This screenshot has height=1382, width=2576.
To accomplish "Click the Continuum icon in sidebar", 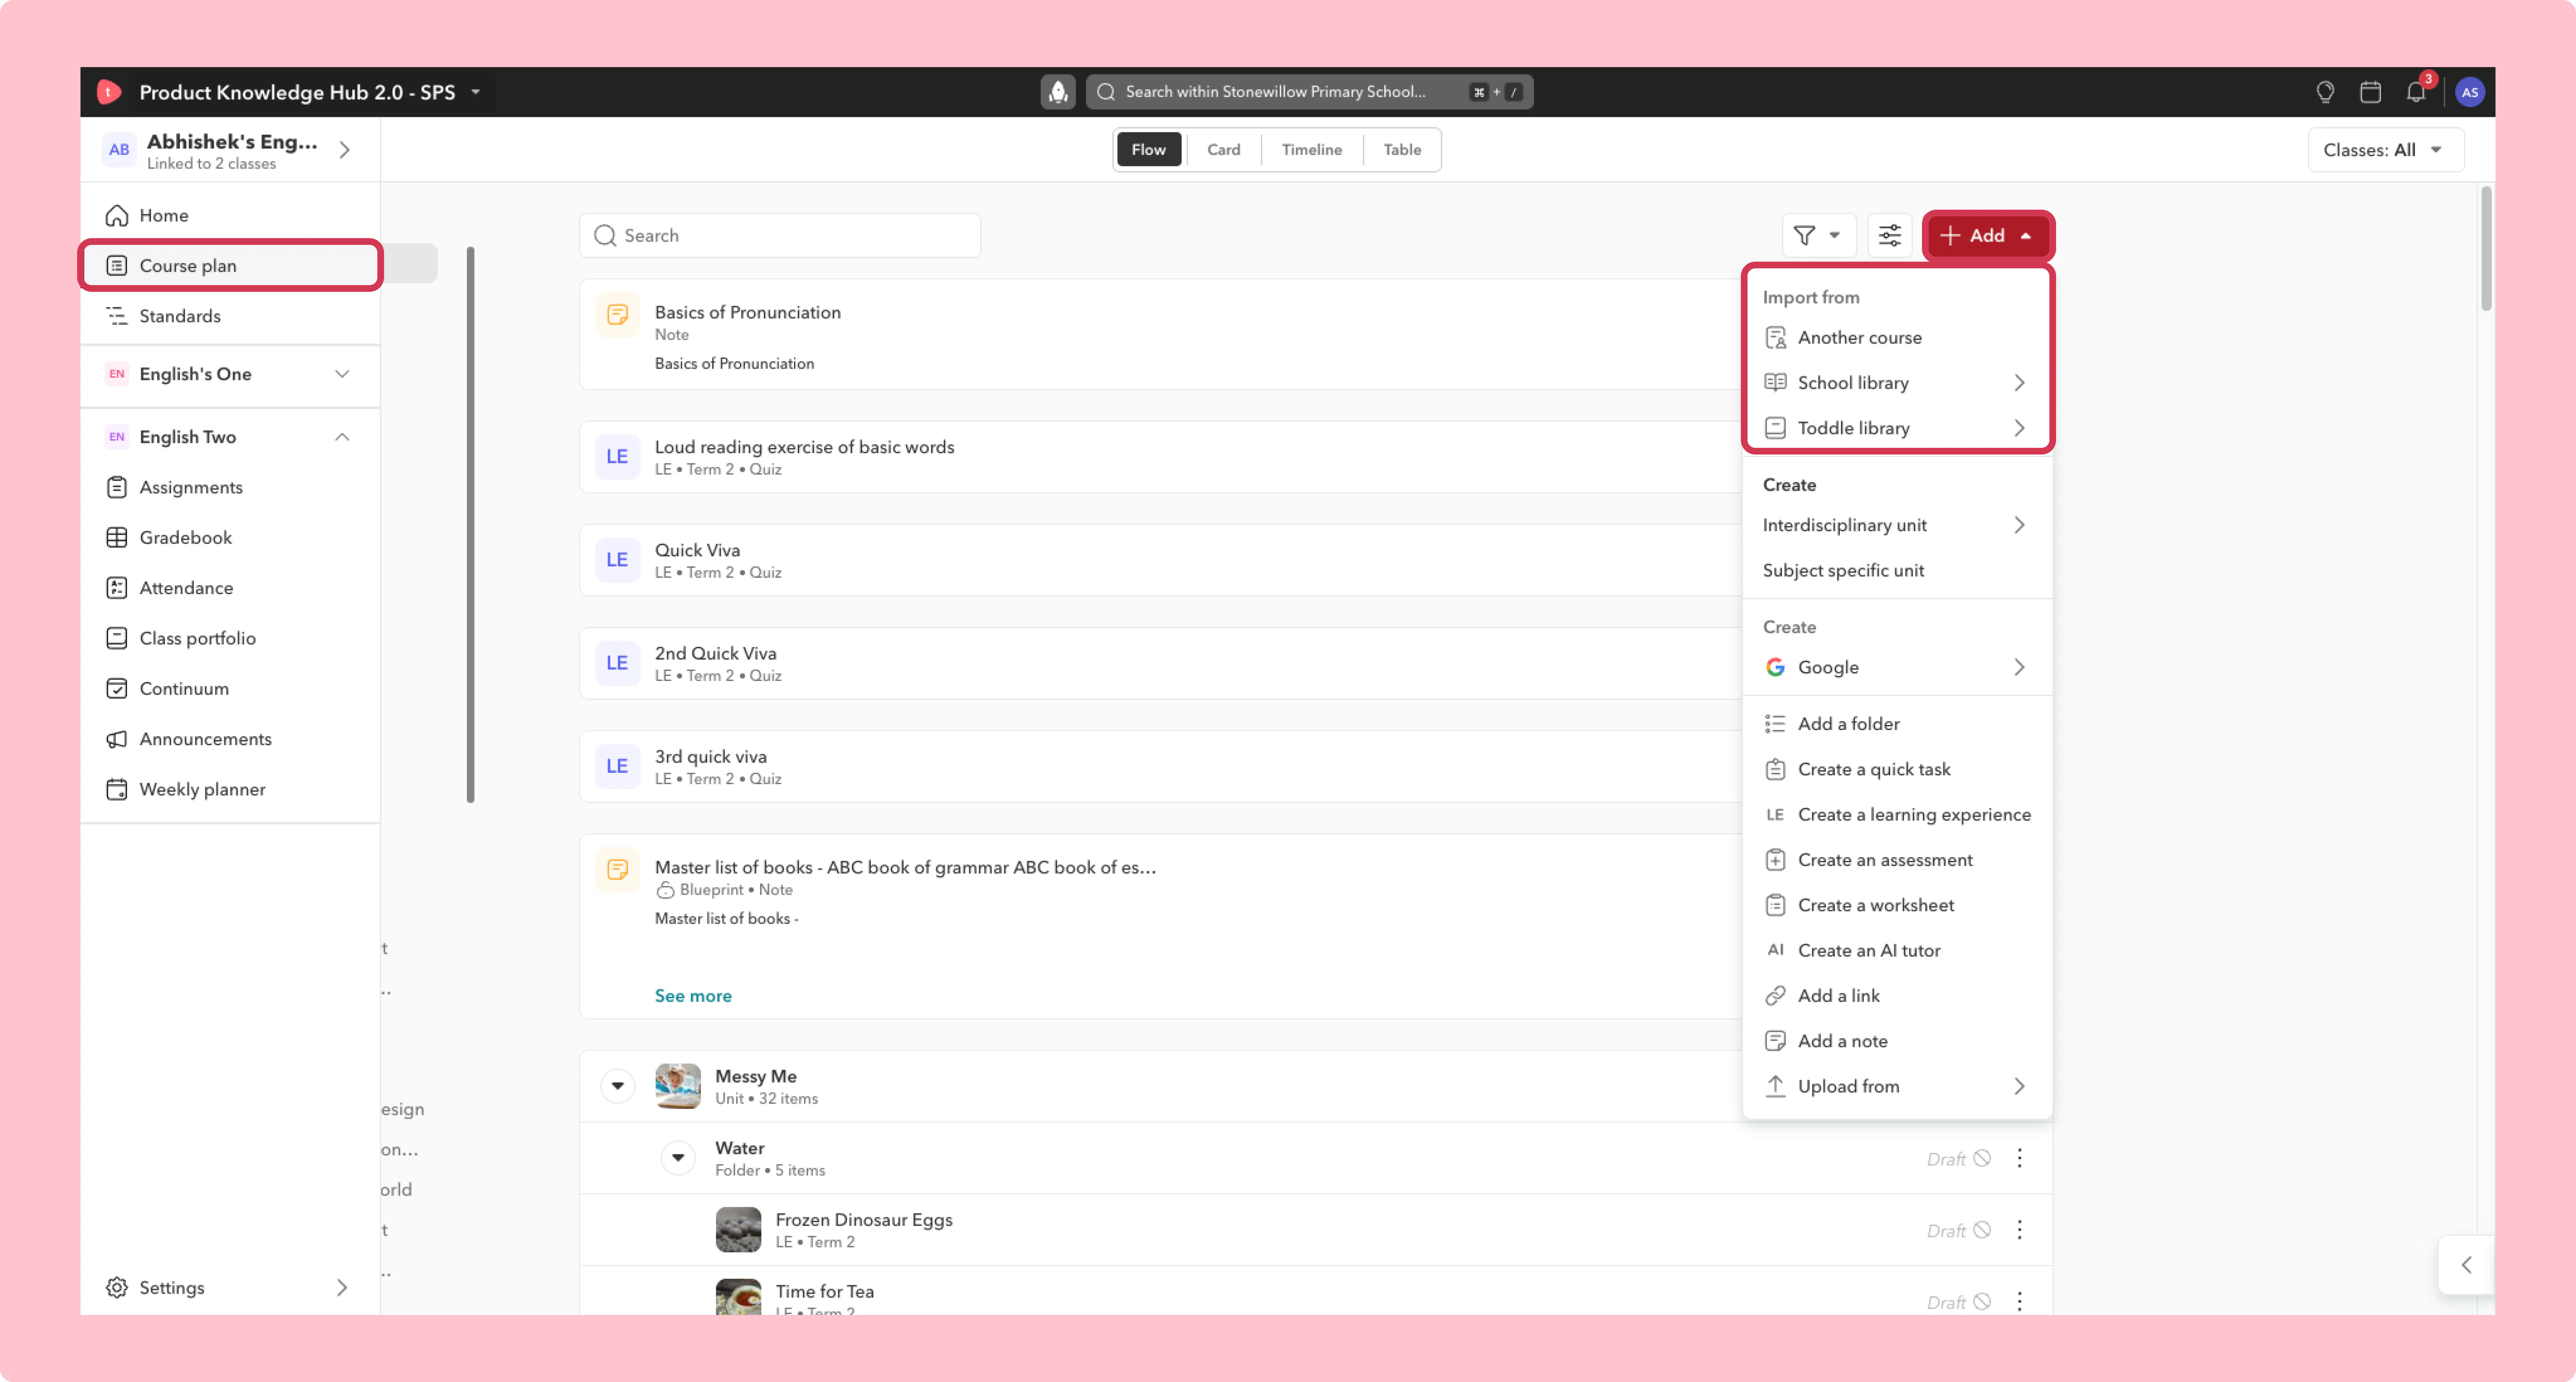I will coord(117,688).
